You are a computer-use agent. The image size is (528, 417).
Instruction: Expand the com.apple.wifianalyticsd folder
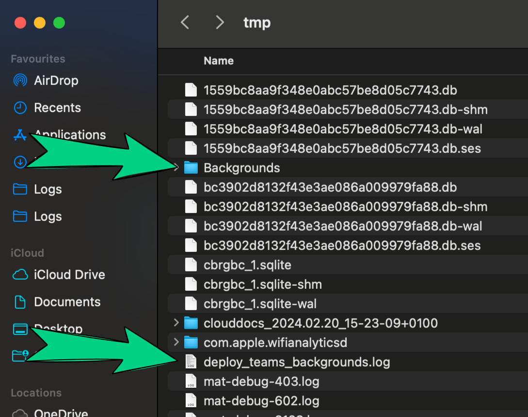pyautogui.click(x=176, y=342)
